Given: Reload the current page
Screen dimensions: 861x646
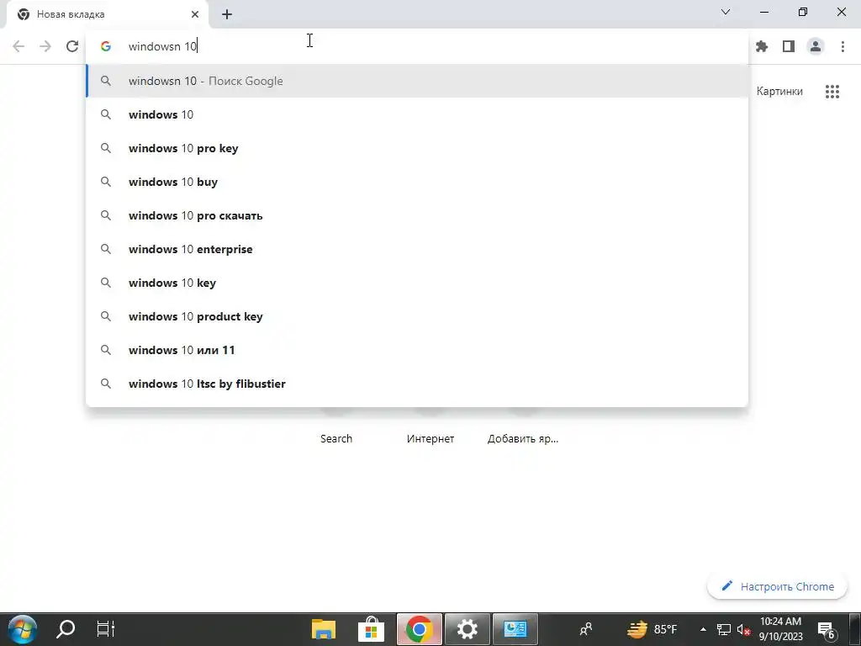Looking at the screenshot, I should coord(72,46).
